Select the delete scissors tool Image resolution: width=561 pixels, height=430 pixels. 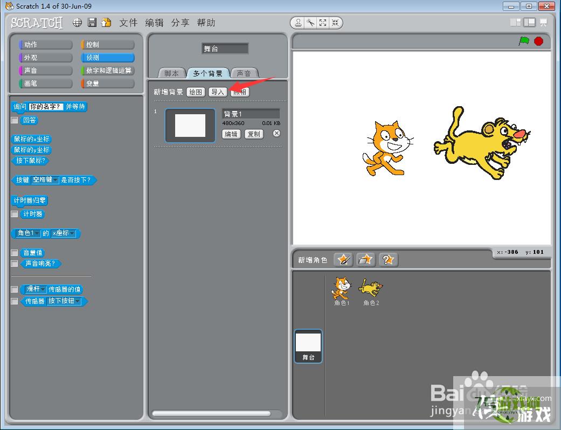click(x=310, y=23)
